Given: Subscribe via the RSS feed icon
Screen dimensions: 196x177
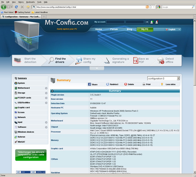Looking at the screenshot, I should 147,7.
